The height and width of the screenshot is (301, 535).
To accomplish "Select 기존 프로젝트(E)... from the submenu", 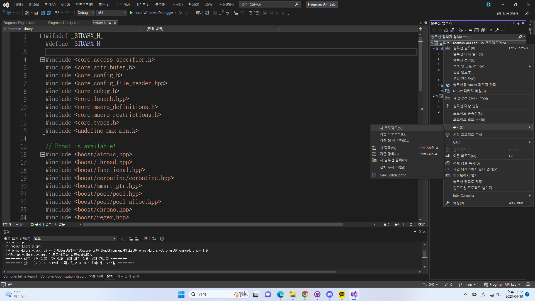I will (x=407, y=134).
